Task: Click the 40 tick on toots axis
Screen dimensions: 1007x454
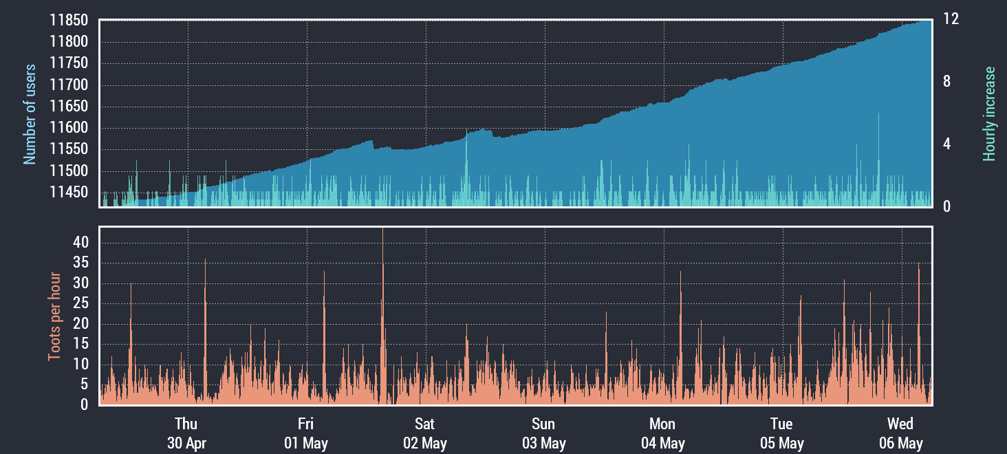Action: (81, 242)
